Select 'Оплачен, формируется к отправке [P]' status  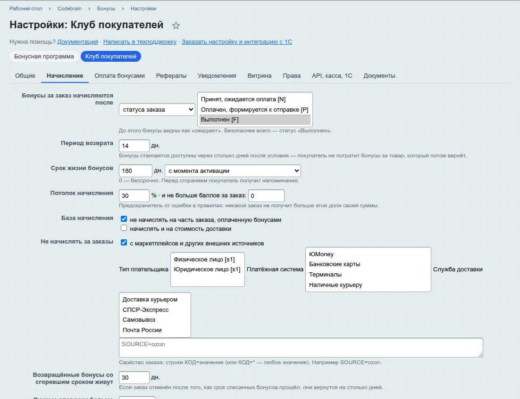255,110
